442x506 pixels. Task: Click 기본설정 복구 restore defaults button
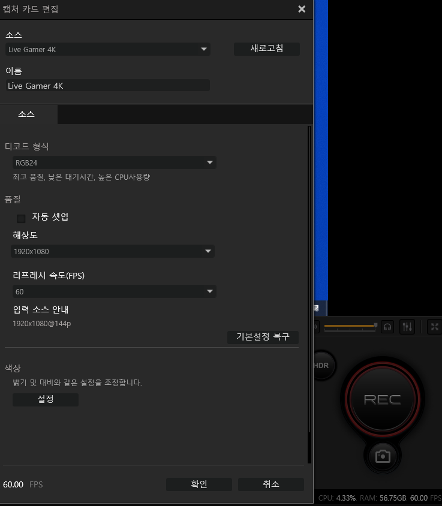pyautogui.click(x=263, y=337)
